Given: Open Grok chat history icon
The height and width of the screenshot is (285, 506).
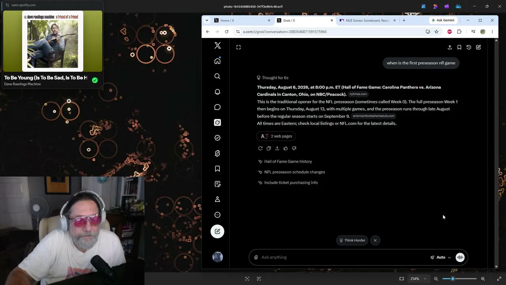Looking at the screenshot, I should pos(469,47).
